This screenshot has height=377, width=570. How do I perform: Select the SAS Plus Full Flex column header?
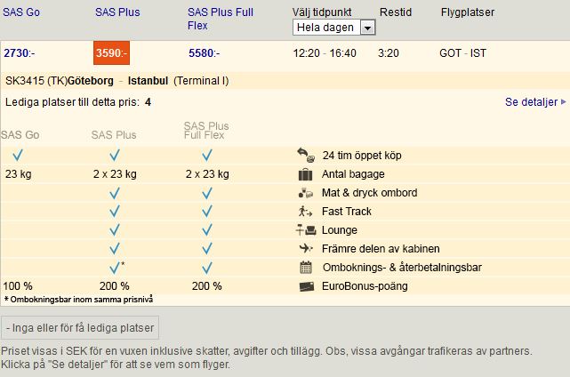tap(221, 19)
